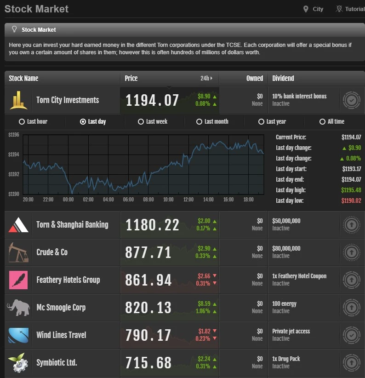Click the Torn & Shanghai Banking logo icon
The width and height of the screenshot is (365, 378).
[x=18, y=225]
